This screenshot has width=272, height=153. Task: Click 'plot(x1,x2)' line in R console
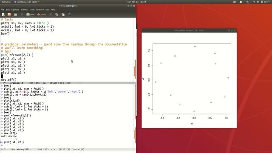click(x=11, y=101)
